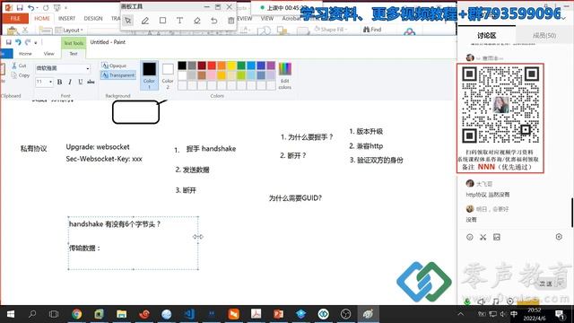Click the scissors screenshot icon in the chat panel

coord(483,237)
